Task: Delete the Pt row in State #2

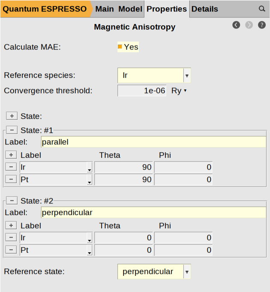Action: [12, 250]
